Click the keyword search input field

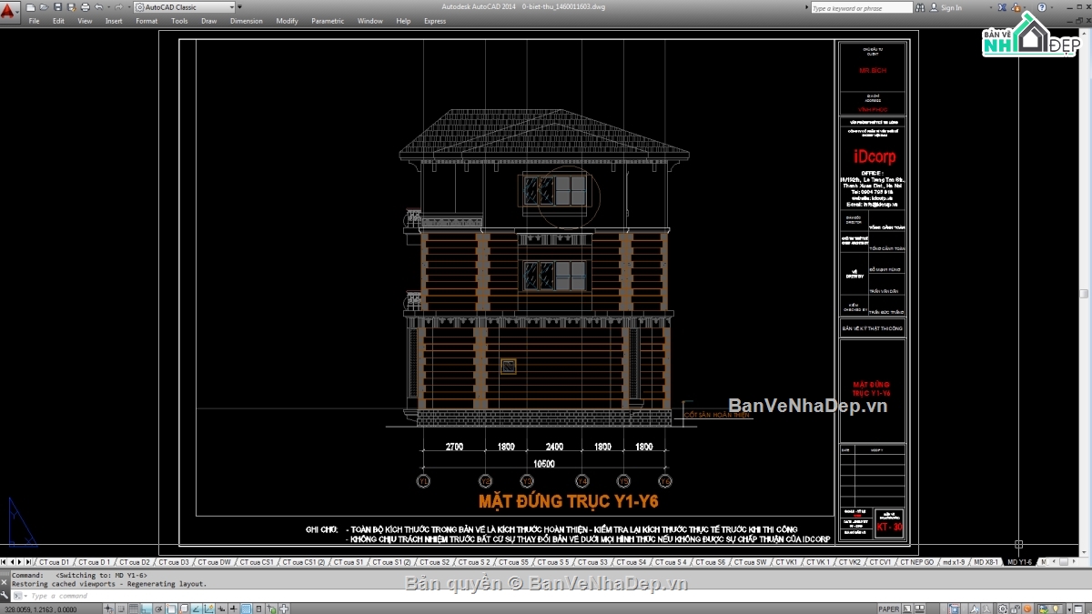click(862, 7)
